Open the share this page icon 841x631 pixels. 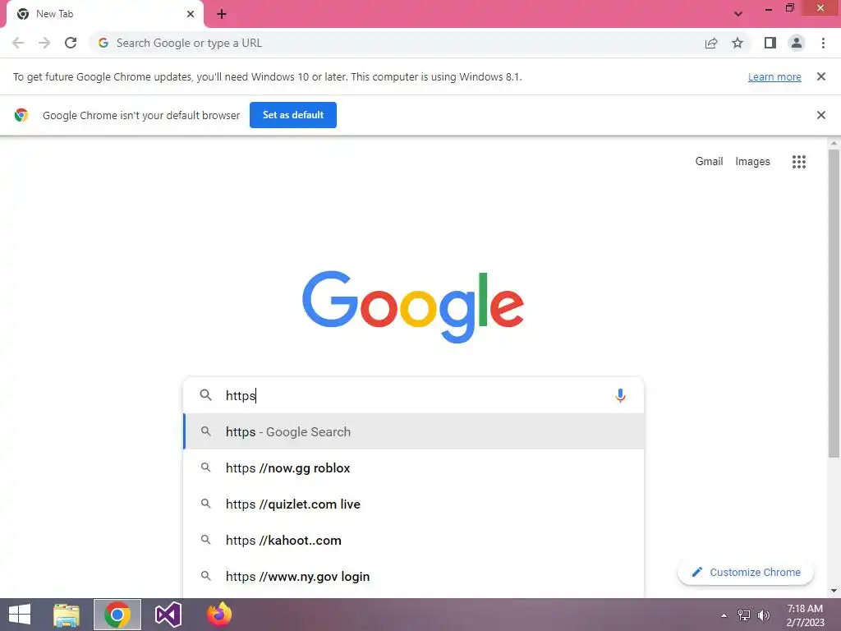pos(711,43)
